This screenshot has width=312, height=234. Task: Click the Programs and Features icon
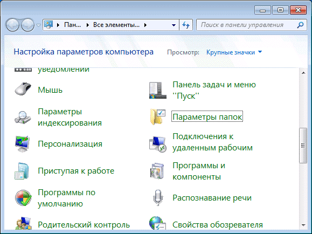coord(157,171)
